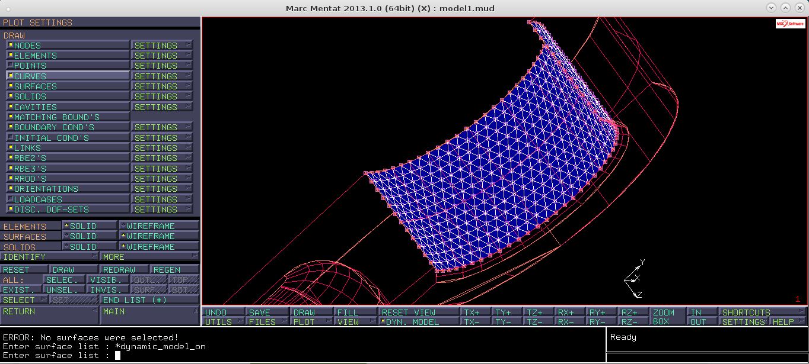Click the RESET VIEW button
Screen dimensions: 809x364
[419, 312]
